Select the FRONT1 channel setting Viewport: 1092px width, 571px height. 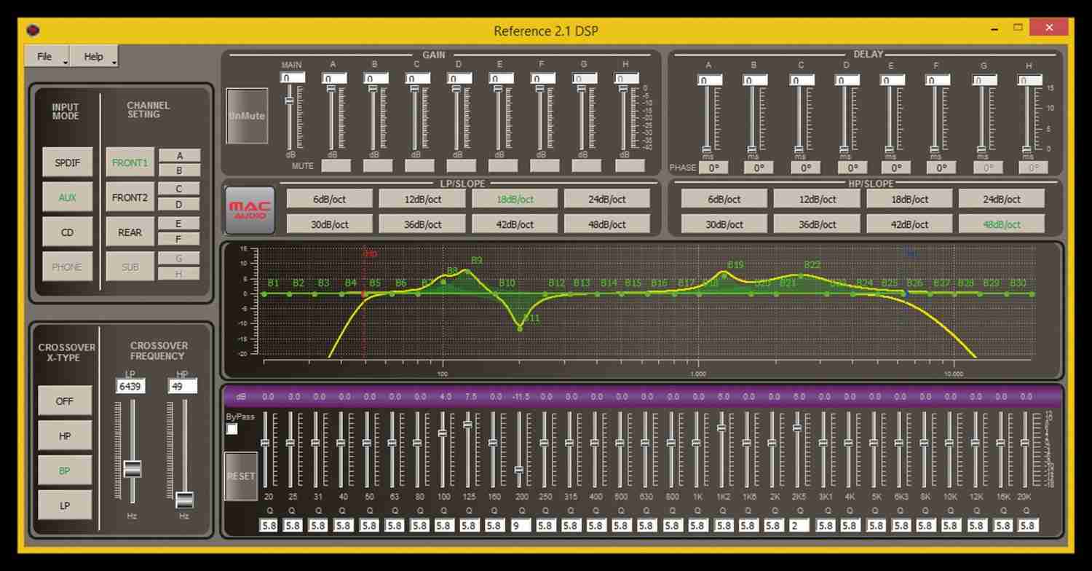[x=130, y=162]
